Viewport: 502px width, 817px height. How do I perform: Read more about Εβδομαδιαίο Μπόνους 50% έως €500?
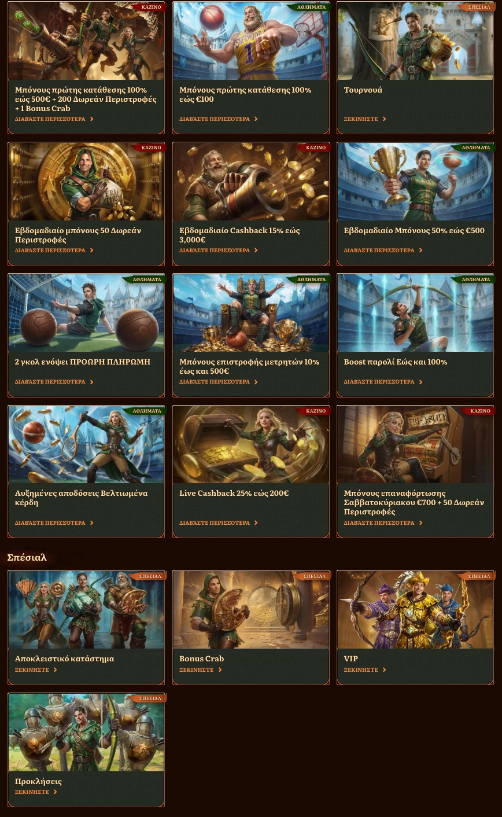coord(379,251)
